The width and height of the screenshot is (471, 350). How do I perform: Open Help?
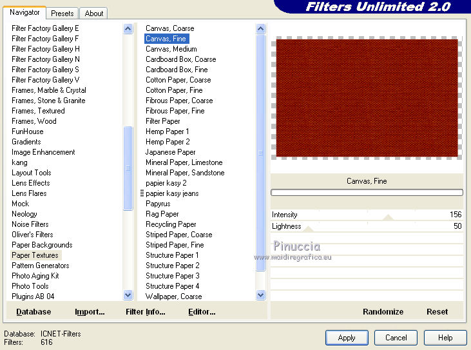pyautogui.click(x=445, y=338)
